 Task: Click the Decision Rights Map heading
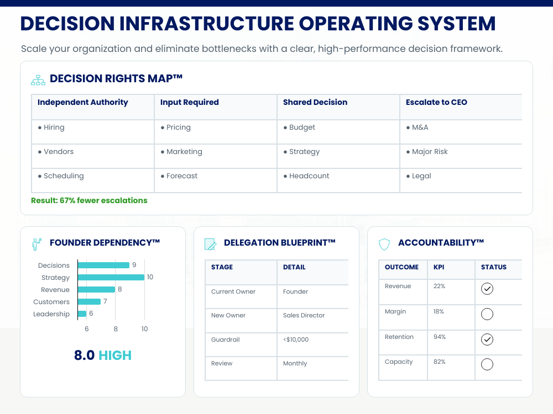point(116,78)
